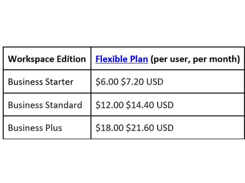Open the Flexible Plan link
245x183 pixels.
[x=122, y=59]
